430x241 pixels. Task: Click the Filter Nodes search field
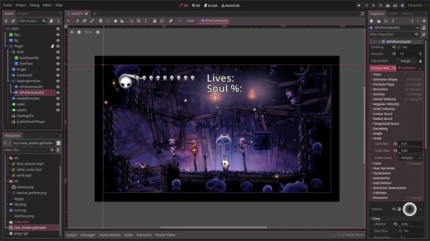32,21
